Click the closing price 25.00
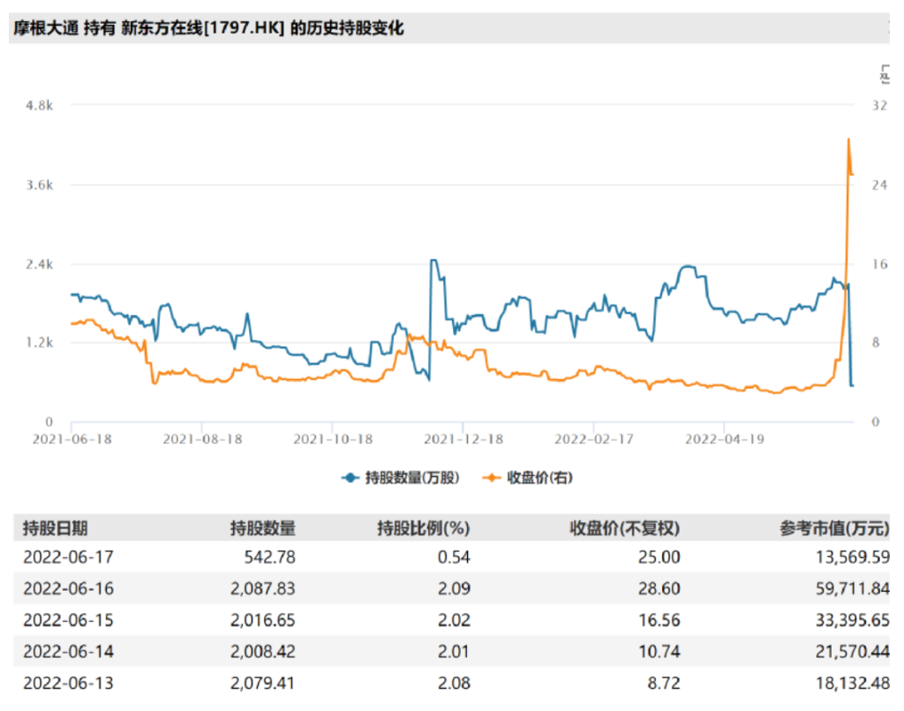904x711 pixels. pyautogui.click(x=659, y=557)
